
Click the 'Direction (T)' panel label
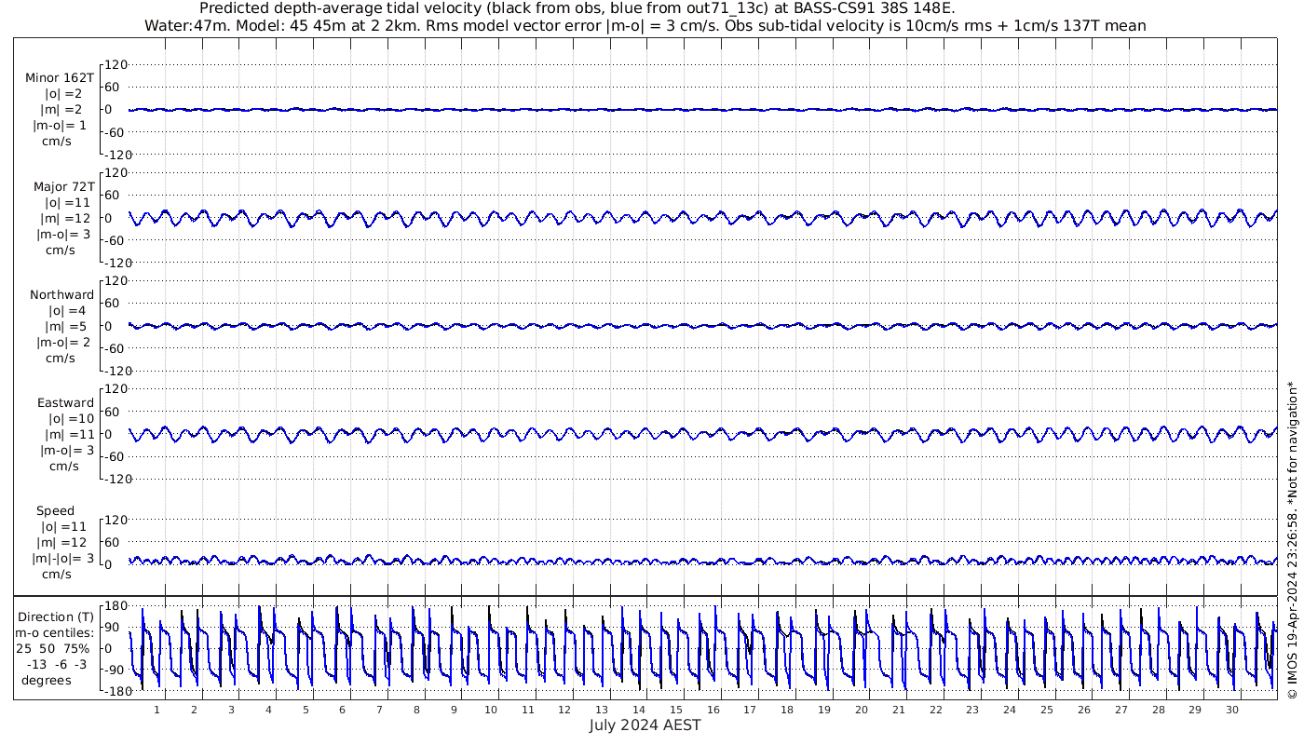click(56, 616)
